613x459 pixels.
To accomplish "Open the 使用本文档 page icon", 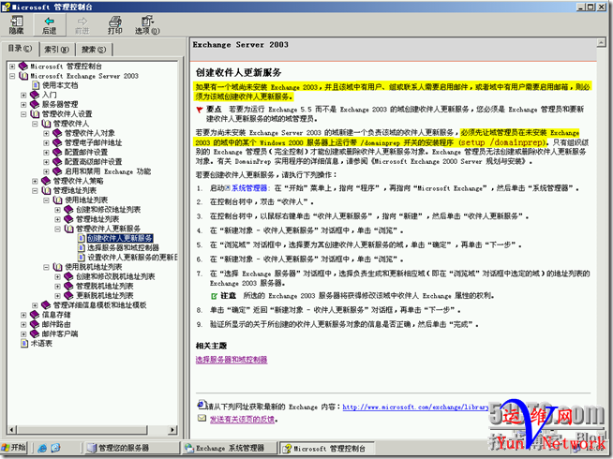I will coord(36,85).
